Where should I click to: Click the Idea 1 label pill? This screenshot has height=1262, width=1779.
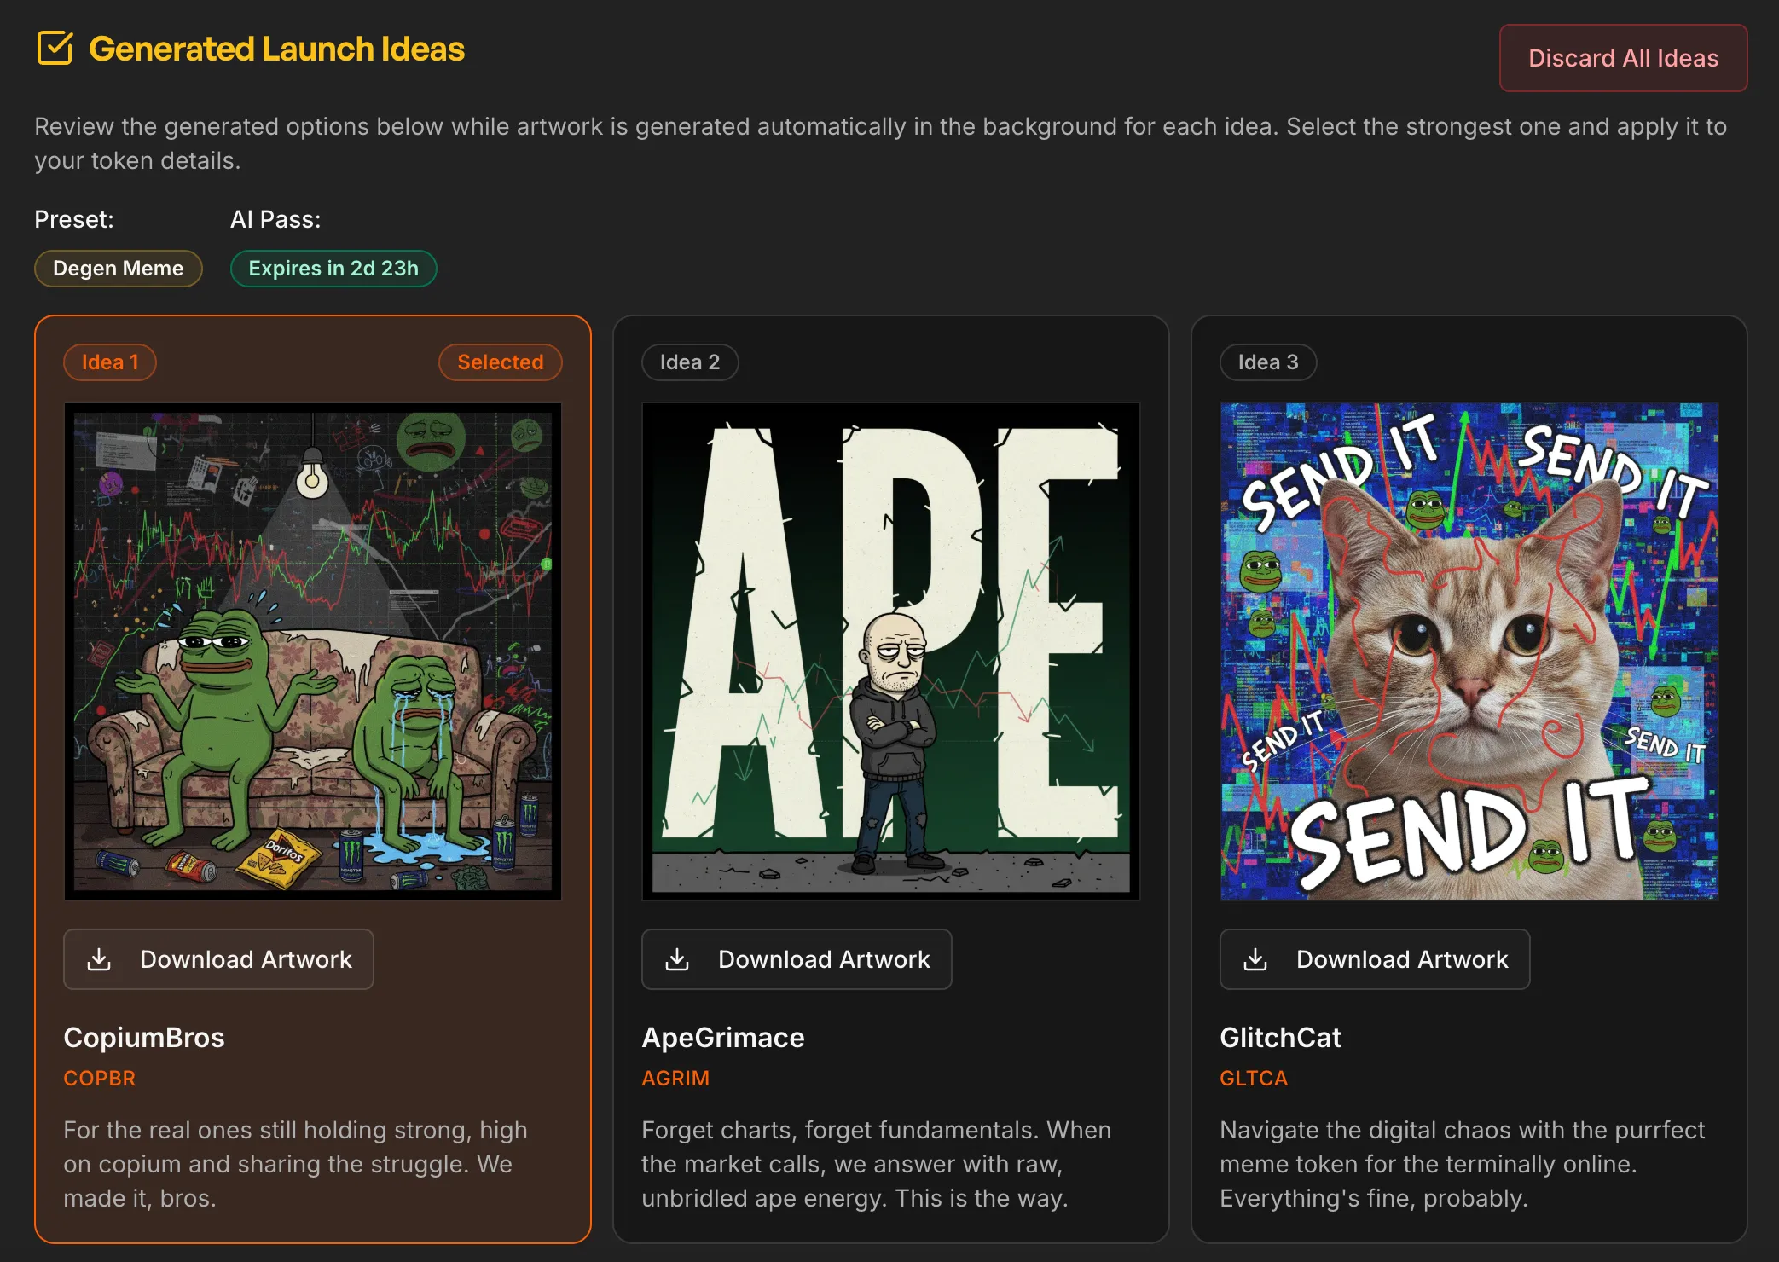point(109,362)
